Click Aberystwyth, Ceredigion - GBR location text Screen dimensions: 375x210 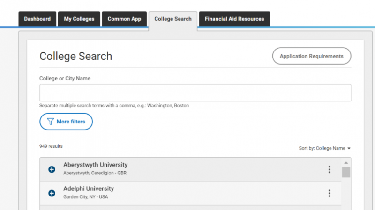[x=95, y=173]
